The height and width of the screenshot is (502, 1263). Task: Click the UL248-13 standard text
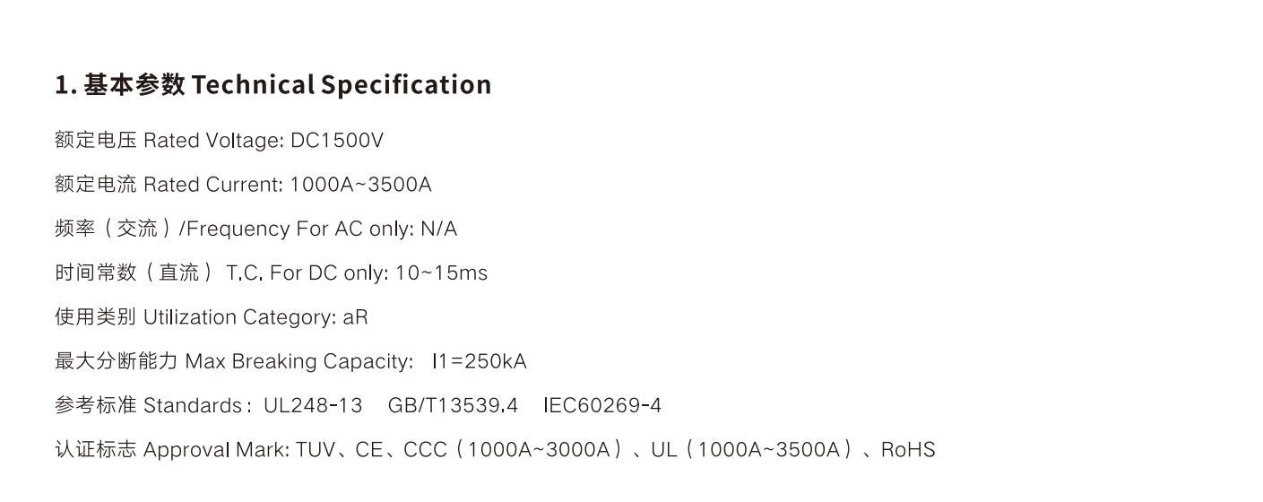point(313,405)
